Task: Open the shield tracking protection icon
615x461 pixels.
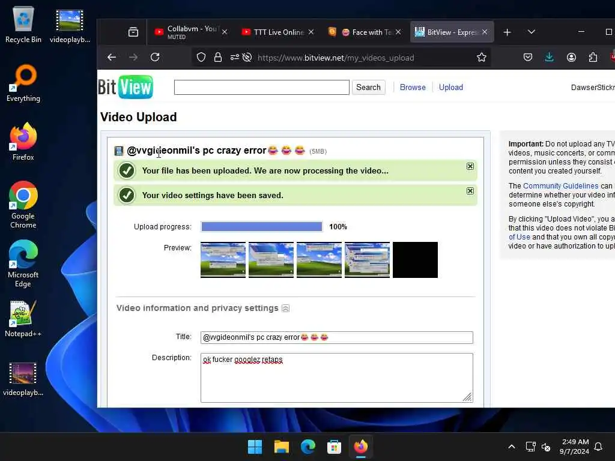Action: (x=201, y=58)
